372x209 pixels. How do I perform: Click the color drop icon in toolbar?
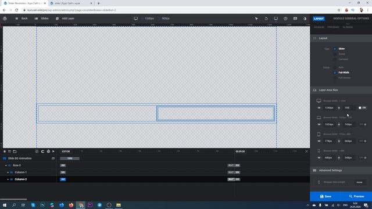(x=305, y=19)
